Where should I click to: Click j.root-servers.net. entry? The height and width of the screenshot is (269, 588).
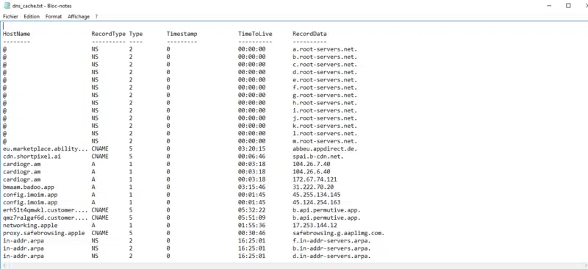pyautogui.click(x=325, y=118)
